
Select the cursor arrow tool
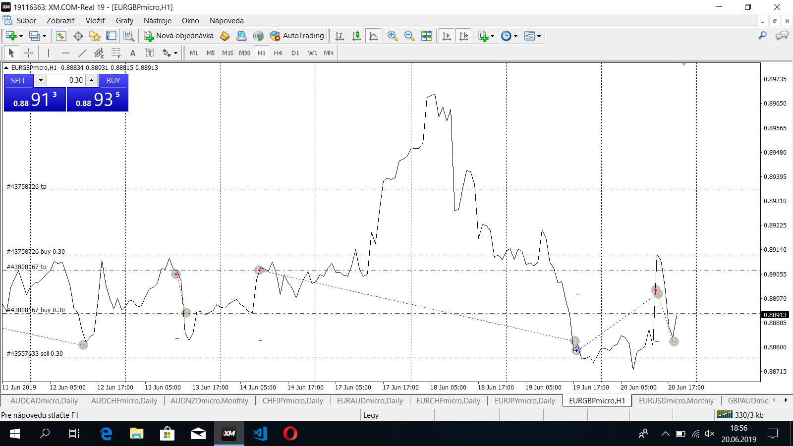[x=11, y=53]
